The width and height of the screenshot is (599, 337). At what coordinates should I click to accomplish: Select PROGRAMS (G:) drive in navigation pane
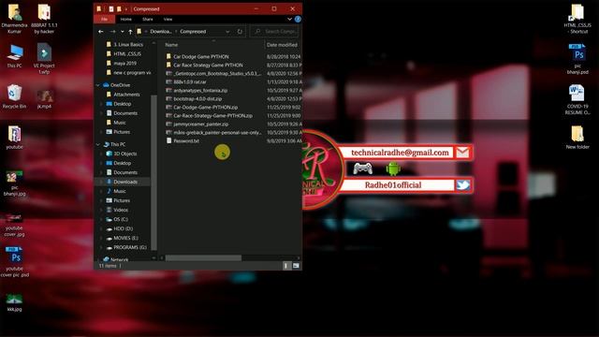tap(130, 247)
